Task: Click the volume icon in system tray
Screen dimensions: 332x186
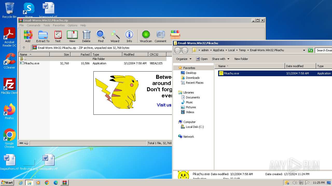Action: pos(295,183)
